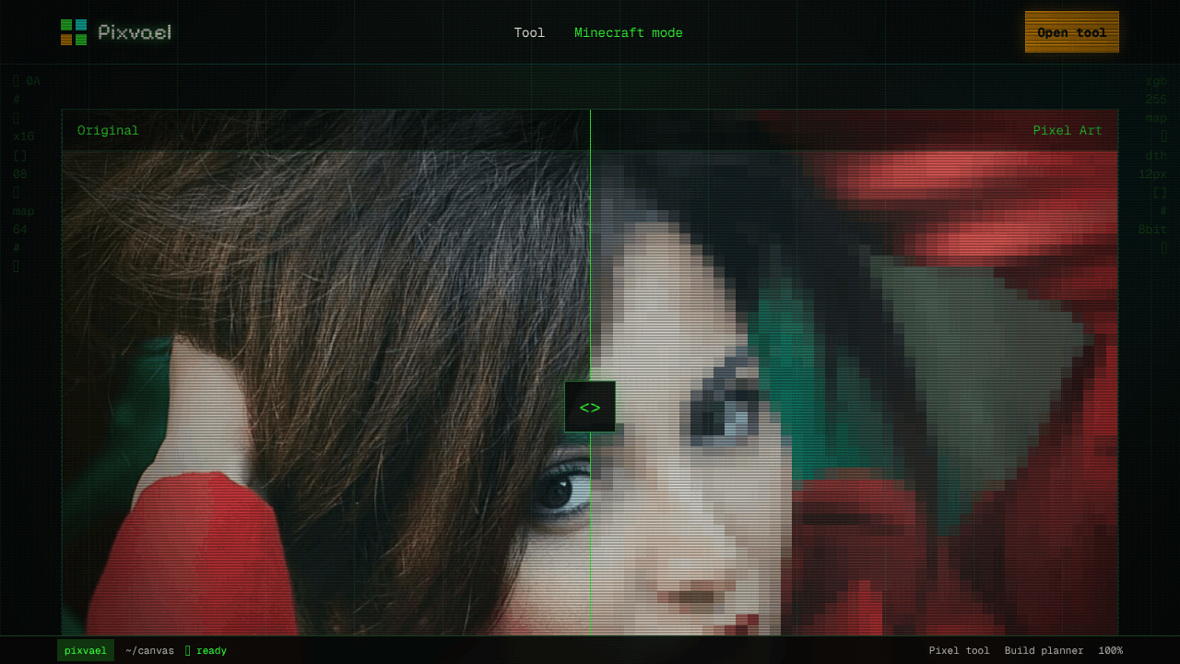The height and width of the screenshot is (664, 1180).
Task: Click the pixvael status badge
Action: coord(86,650)
